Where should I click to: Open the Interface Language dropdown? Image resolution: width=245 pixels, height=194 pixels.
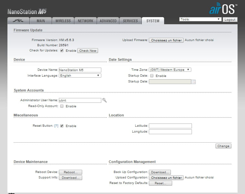point(80,76)
